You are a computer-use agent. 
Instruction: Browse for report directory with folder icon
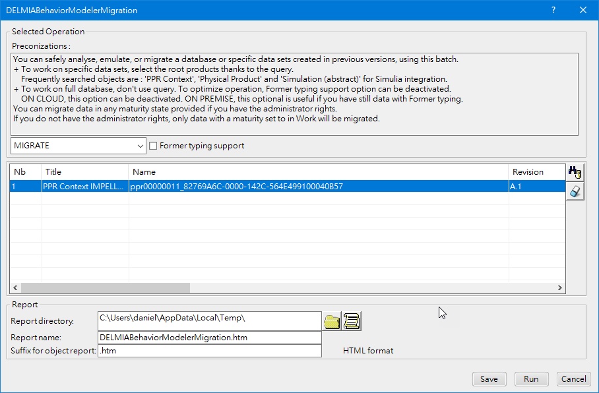click(332, 321)
